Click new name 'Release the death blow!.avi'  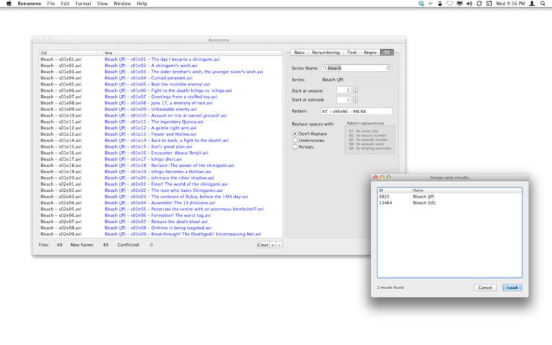coord(179,221)
